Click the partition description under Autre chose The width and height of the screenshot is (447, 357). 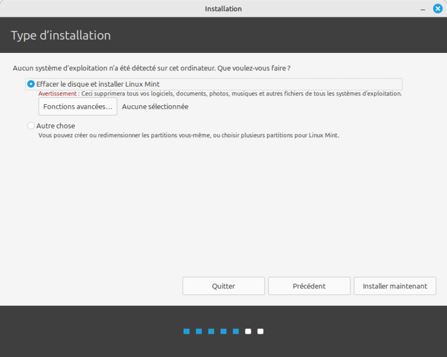189,135
